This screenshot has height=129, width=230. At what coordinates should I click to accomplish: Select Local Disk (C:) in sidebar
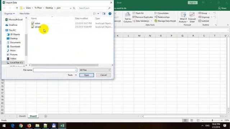15,63
